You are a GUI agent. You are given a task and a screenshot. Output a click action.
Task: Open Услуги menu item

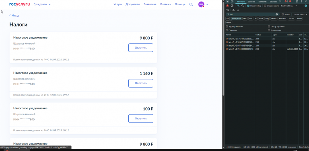tap(117, 4)
